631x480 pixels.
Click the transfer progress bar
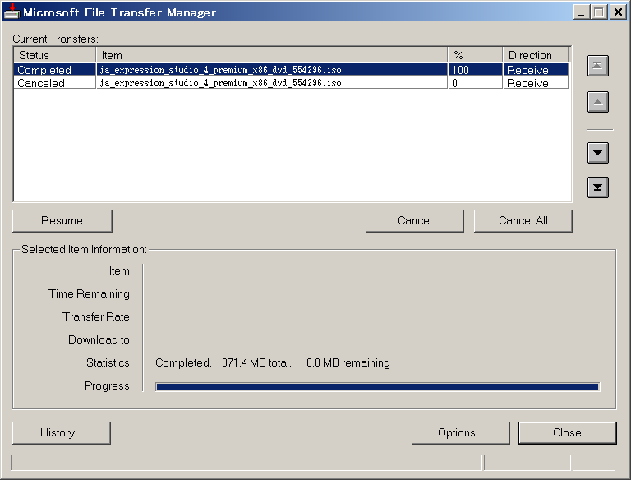377,386
